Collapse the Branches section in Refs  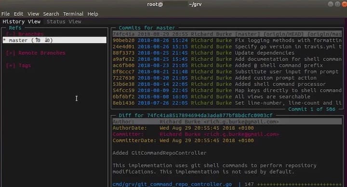pos(25,34)
